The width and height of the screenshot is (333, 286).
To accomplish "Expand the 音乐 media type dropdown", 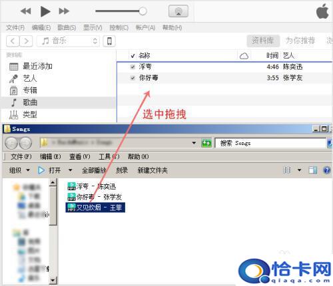I will 68,41.
